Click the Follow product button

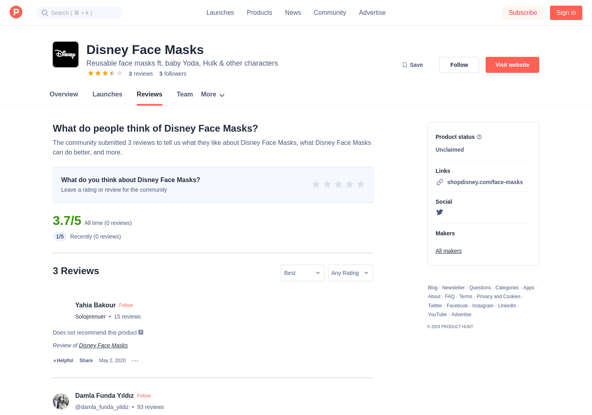tap(459, 65)
